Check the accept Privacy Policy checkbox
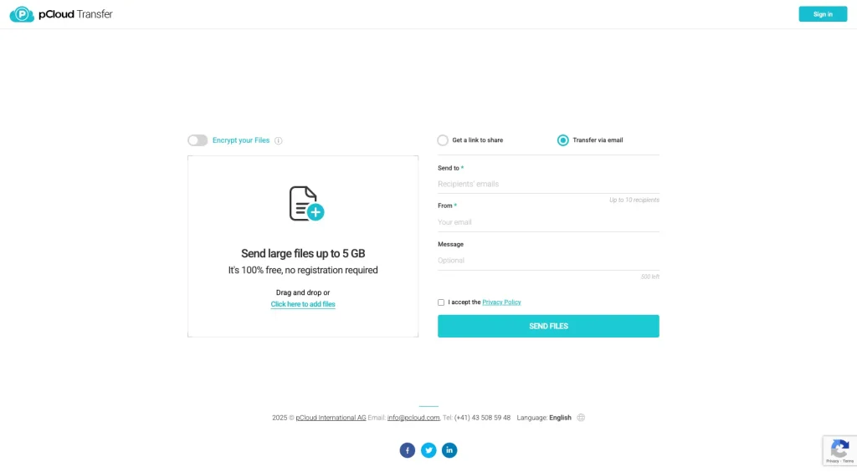Image resolution: width=857 pixels, height=472 pixels. (441, 302)
